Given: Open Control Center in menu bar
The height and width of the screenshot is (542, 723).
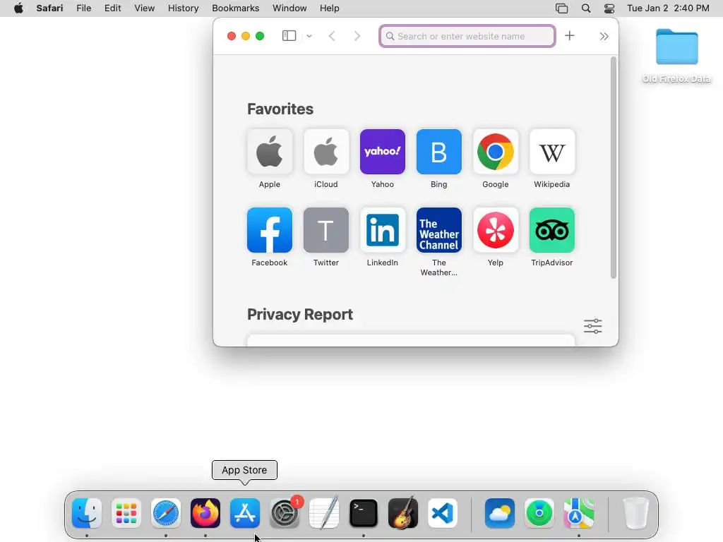Looking at the screenshot, I should (609, 8).
